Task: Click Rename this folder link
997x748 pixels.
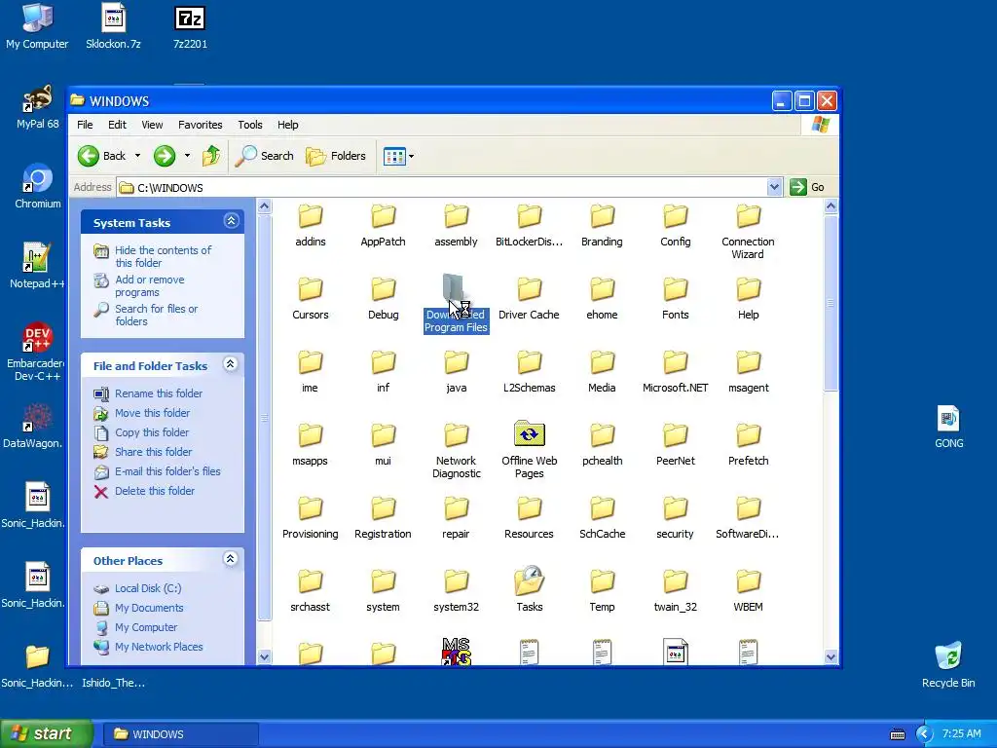Action: [159, 393]
